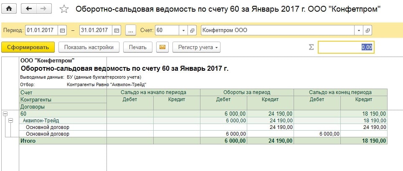Viewport: 403px width, 171px height.
Task: Click closing credit 24 190,00 contract cell
Action: point(364,127)
